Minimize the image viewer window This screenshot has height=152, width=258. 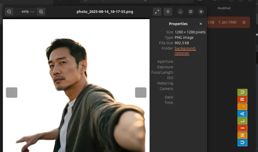click(180, 12)
